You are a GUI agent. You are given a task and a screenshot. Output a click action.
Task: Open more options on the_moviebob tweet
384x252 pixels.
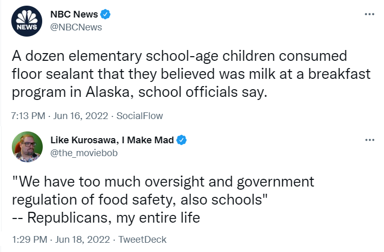pyautogui.click(x=369, y=140)
